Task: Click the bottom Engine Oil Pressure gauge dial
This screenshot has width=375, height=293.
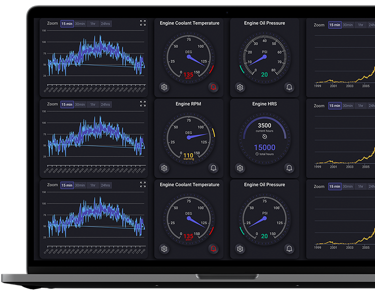Action: [x=264, y=218]
